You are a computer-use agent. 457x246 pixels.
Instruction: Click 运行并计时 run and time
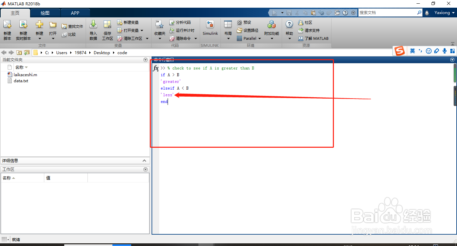point(182,30)
